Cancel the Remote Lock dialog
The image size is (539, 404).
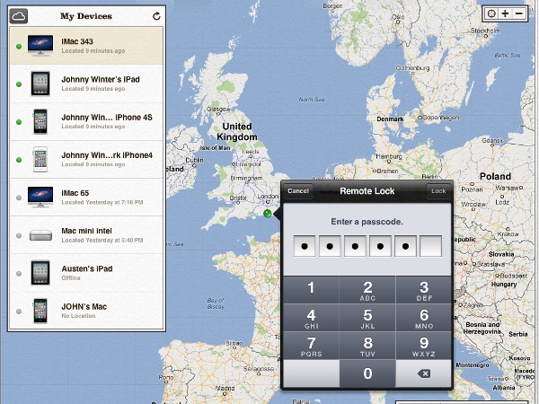(x=298, y=191)
